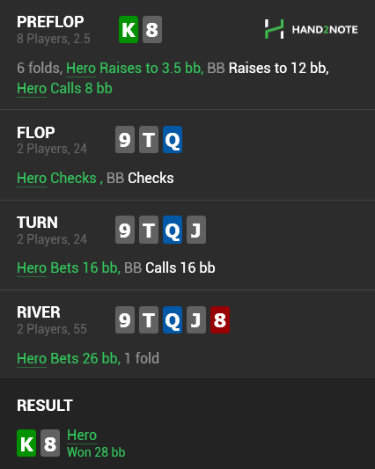
Task: Click the gray 8 card in preflop
Action: [152, 29]
